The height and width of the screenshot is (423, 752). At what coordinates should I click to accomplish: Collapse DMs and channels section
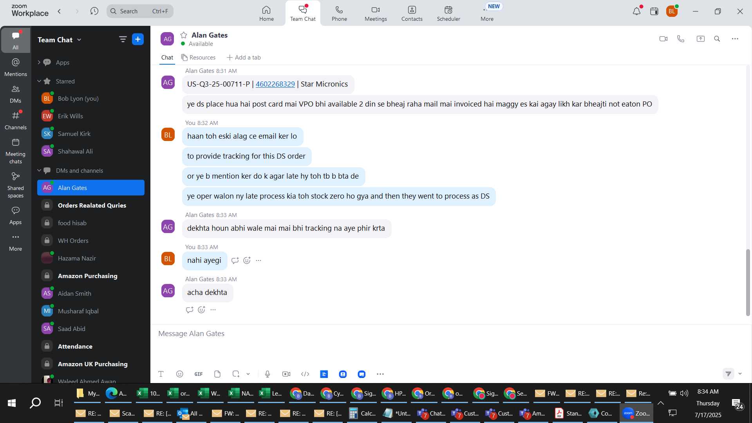[39, 170]
